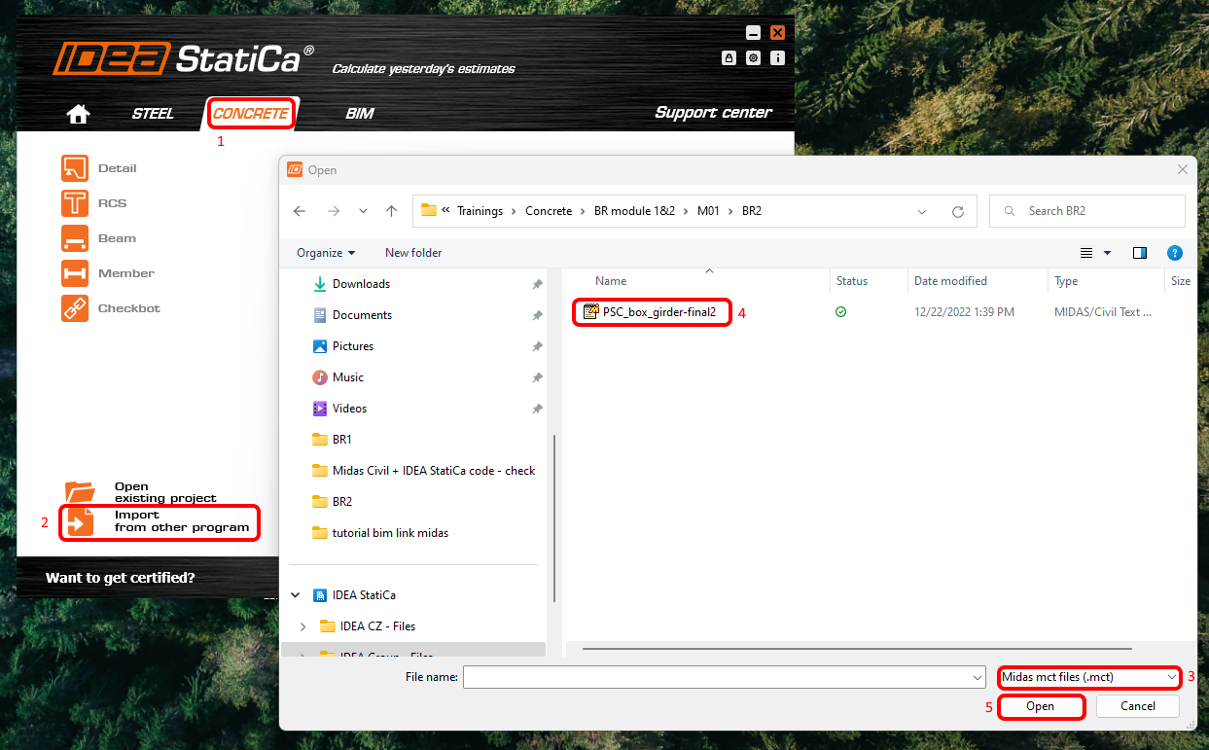Open Downloads in the navigation pane
Image resolution: width=1209 pixels, height=750 pixels.
[x=361, y=284]
